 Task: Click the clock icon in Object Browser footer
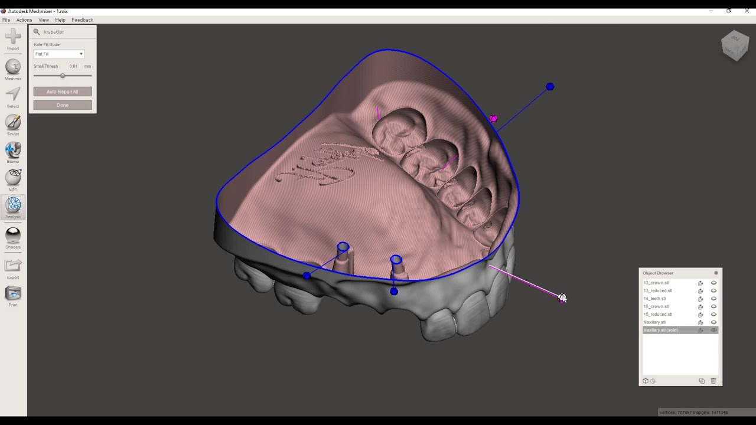pyautogui.click(x=653, y=381)
